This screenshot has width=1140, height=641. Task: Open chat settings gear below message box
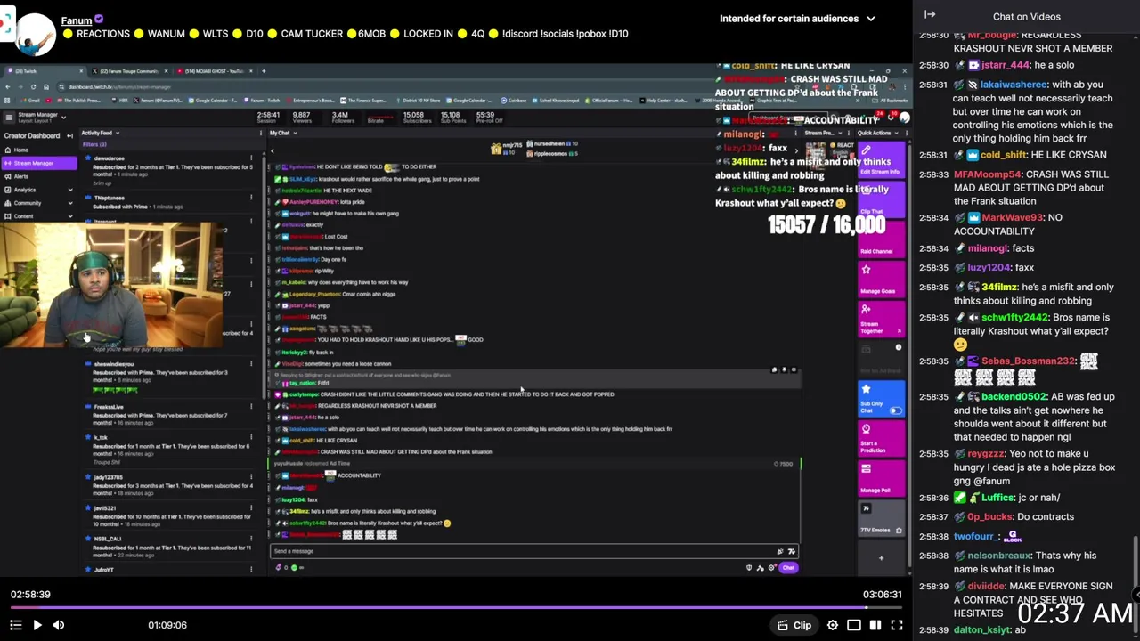(x=771, y=568)
